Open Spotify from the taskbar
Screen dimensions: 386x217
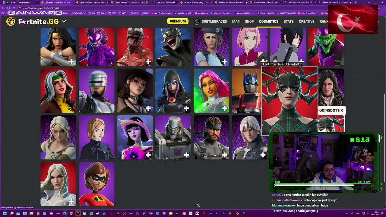[x=91, y=214]
